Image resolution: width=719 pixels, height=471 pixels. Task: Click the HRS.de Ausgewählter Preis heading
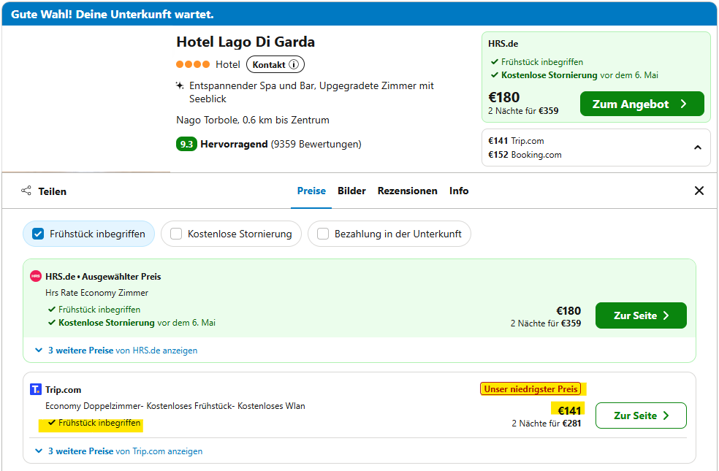103,277
